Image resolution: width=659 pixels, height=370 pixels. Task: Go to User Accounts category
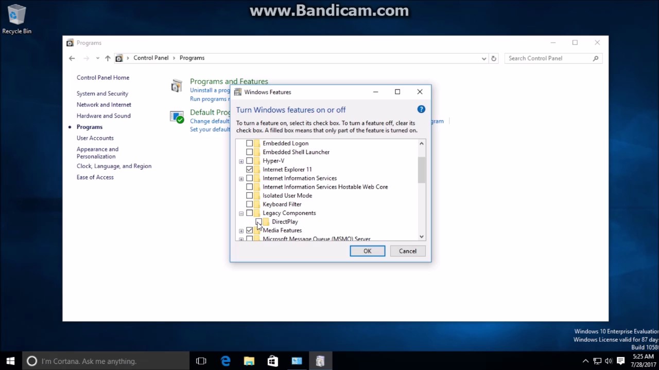[x=95, y=138]
